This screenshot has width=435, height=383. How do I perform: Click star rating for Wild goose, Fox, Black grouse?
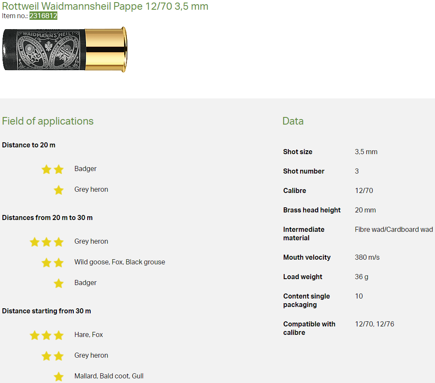click(x=52, y=263)
